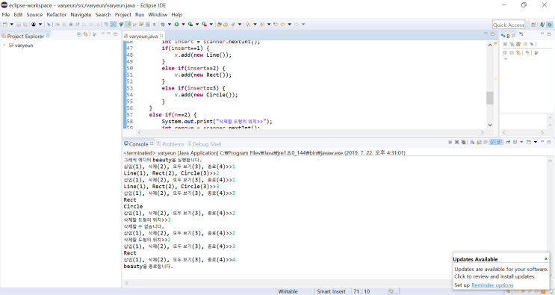The height and width of the screenshot is (295, 555).
Task: Open the Navigate menu
Action: 81,14
